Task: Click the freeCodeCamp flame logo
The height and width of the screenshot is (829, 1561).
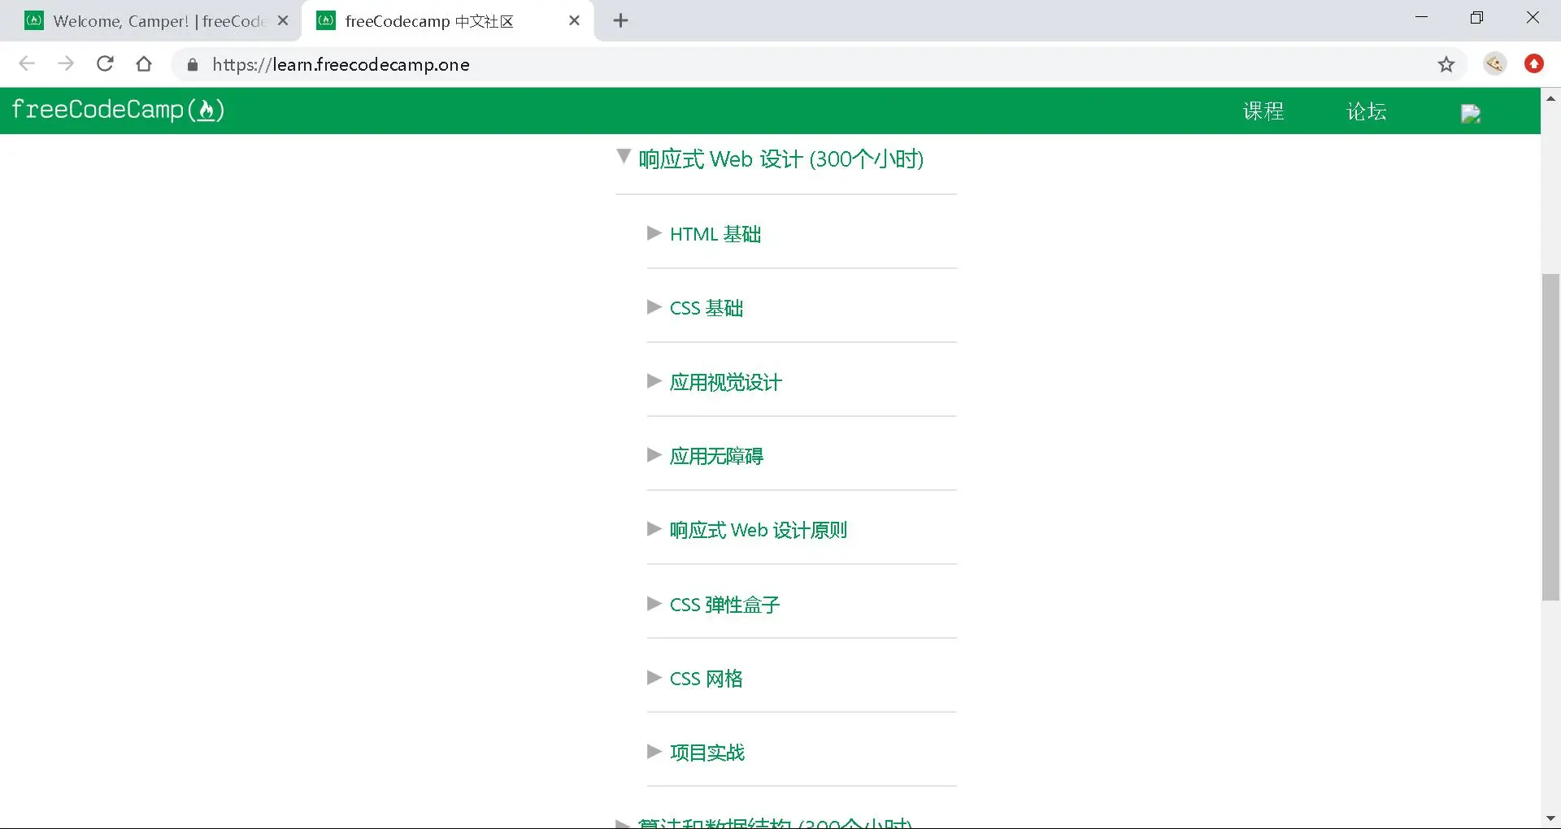Action: [x=119, y=110]
